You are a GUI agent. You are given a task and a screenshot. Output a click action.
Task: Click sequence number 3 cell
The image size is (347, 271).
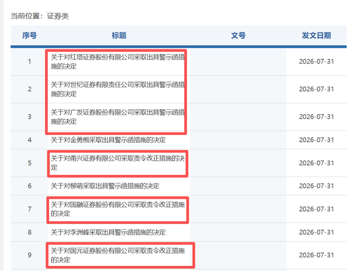(29, 117)
